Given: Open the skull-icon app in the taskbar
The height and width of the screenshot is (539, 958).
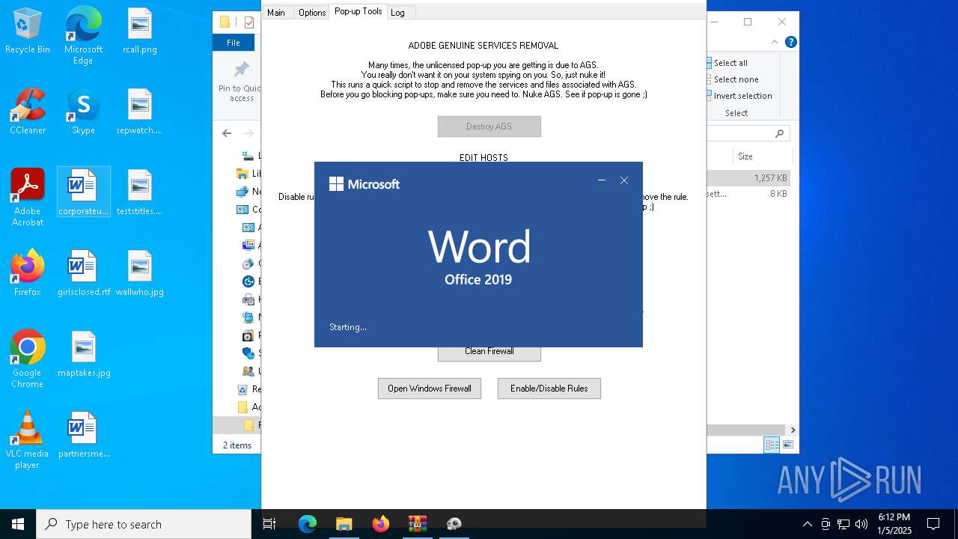Looking at the screenshot, I should tap(454, 524).
